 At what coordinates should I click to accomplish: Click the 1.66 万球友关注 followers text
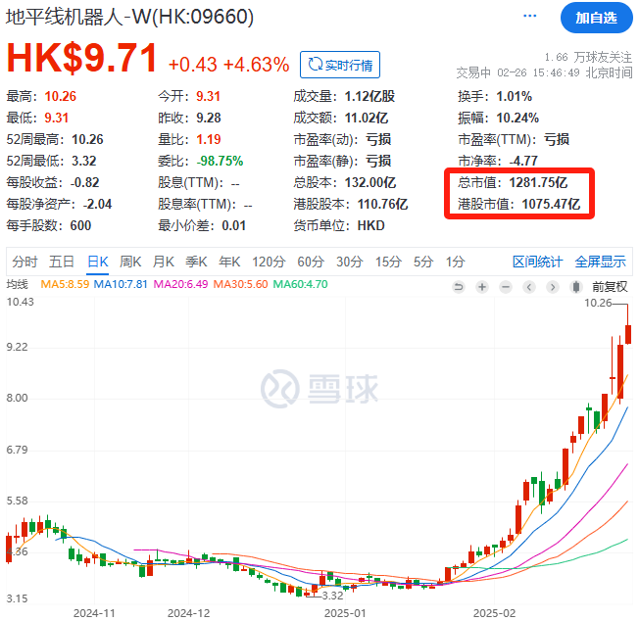(x=588, y=57)
